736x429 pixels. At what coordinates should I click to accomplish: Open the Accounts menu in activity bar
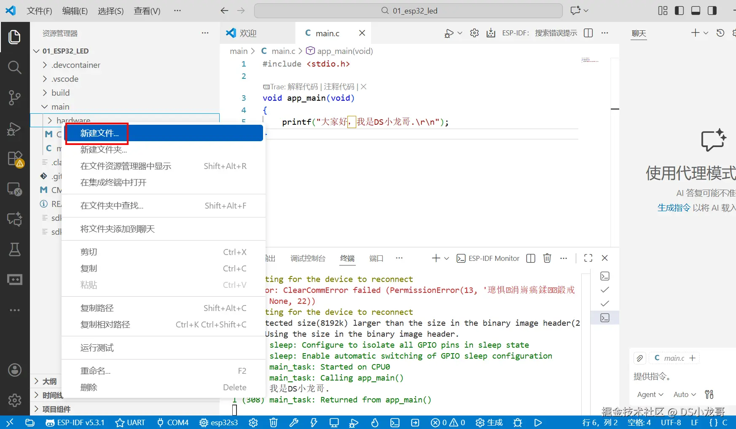[x=15, y=370]
